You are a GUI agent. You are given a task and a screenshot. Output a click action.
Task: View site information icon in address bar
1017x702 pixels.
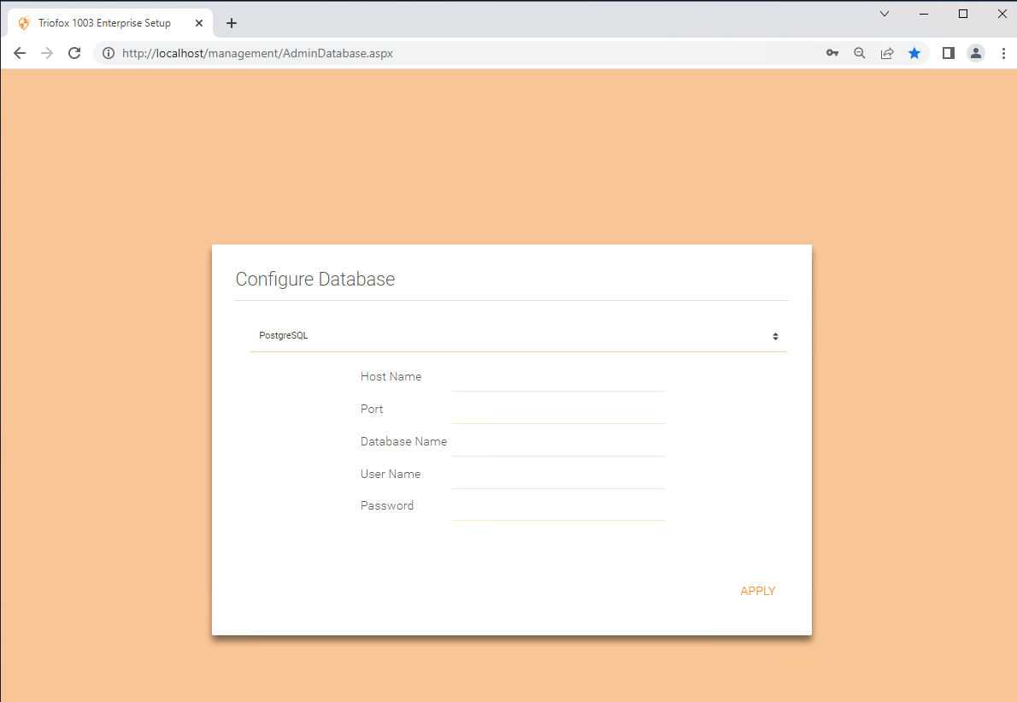109,53
